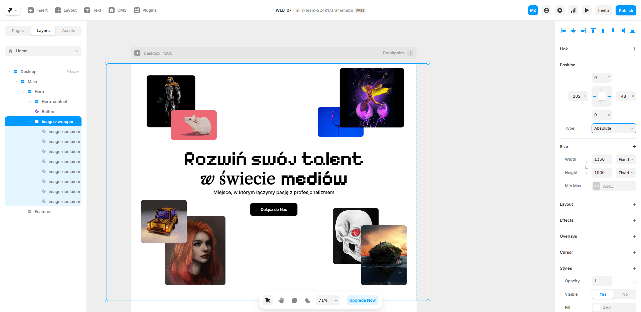
Task: Add Effects with plus icon
Action: [634, 220]
